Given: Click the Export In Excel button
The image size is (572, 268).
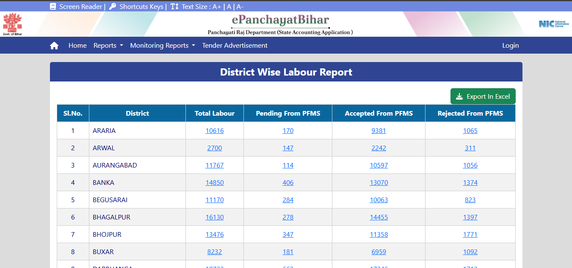Looking at the screenshot, I should 483,96.
